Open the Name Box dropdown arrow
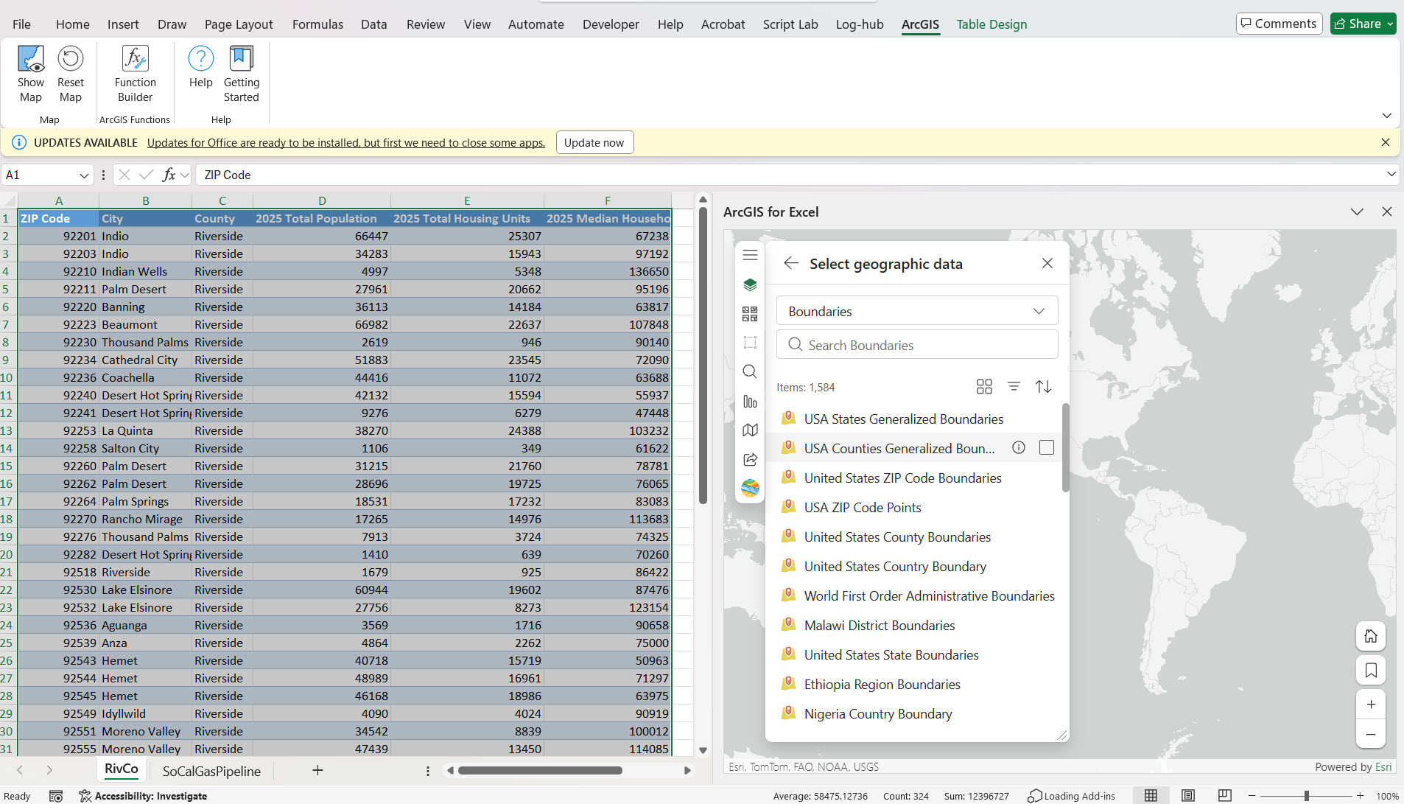 pyautogui.click(x=84, y=175)
